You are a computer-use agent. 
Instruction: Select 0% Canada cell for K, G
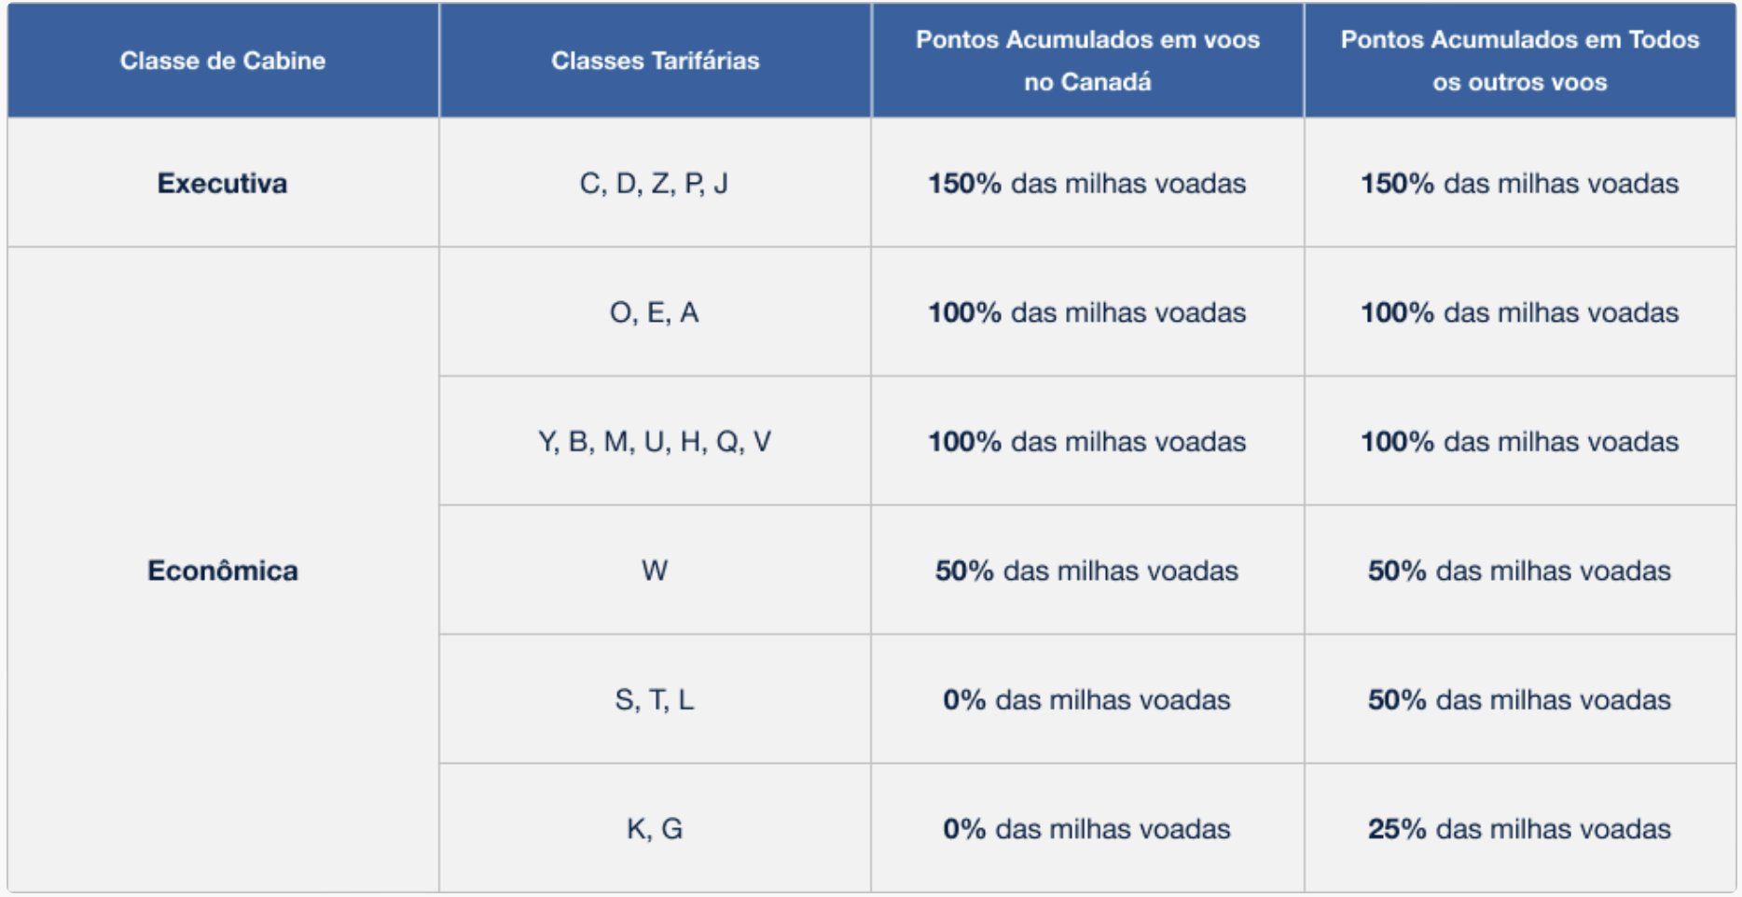tap(1087, 829)
